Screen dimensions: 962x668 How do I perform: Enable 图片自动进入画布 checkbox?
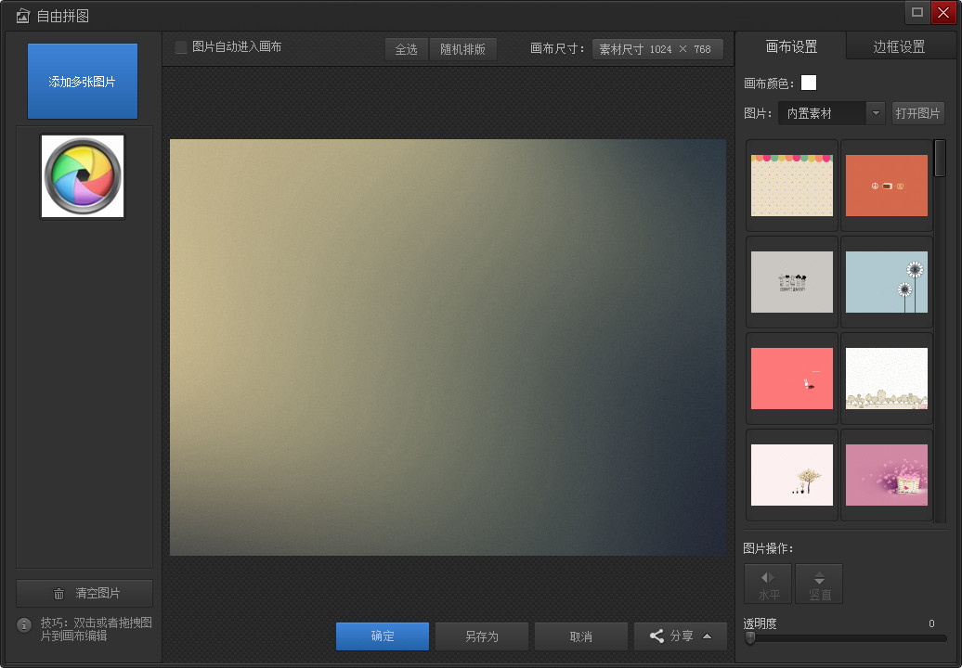(181, 47)
